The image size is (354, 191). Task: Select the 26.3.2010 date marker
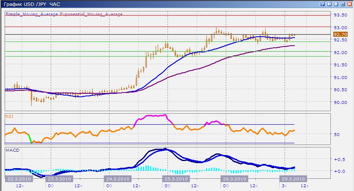pyautogui.click(x=234, y=179)
